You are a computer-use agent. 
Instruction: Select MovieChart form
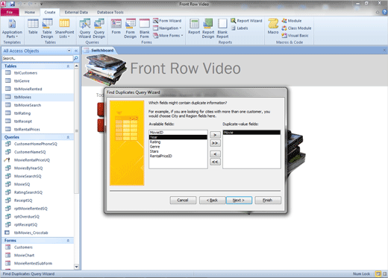click(x=38, y=255)
